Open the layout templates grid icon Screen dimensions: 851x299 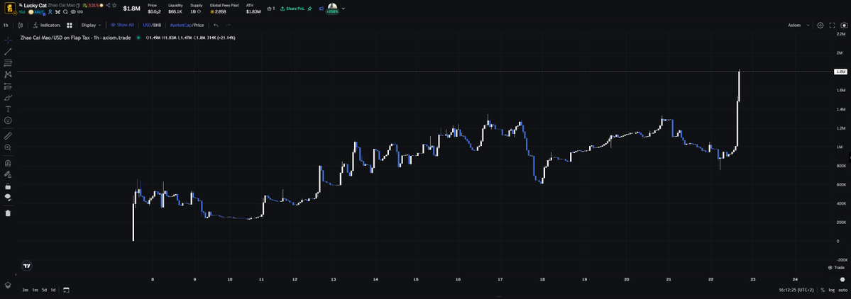pos(70,25)
